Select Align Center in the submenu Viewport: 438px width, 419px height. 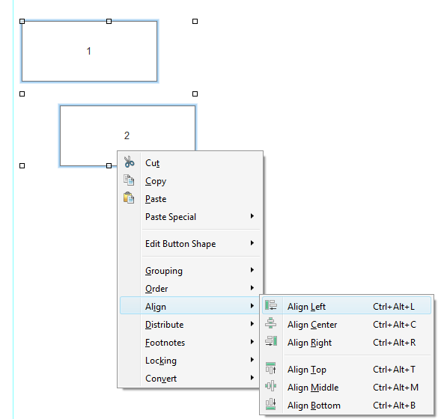pos(347,325)
